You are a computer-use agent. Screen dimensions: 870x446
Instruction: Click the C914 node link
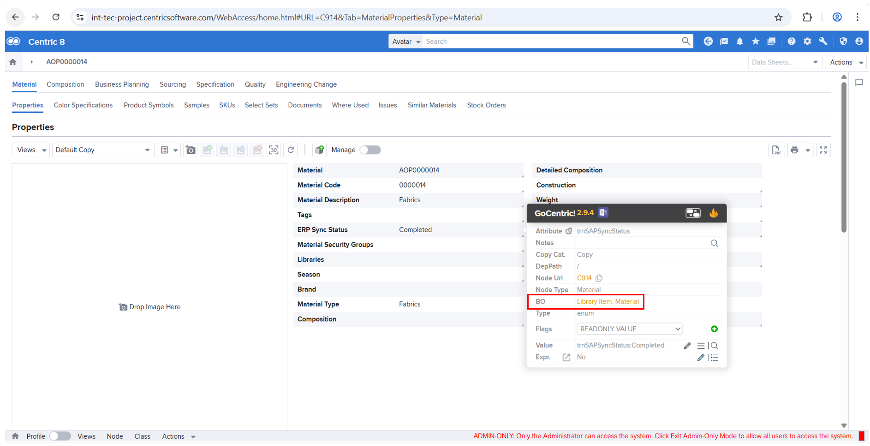coord(584,278)
